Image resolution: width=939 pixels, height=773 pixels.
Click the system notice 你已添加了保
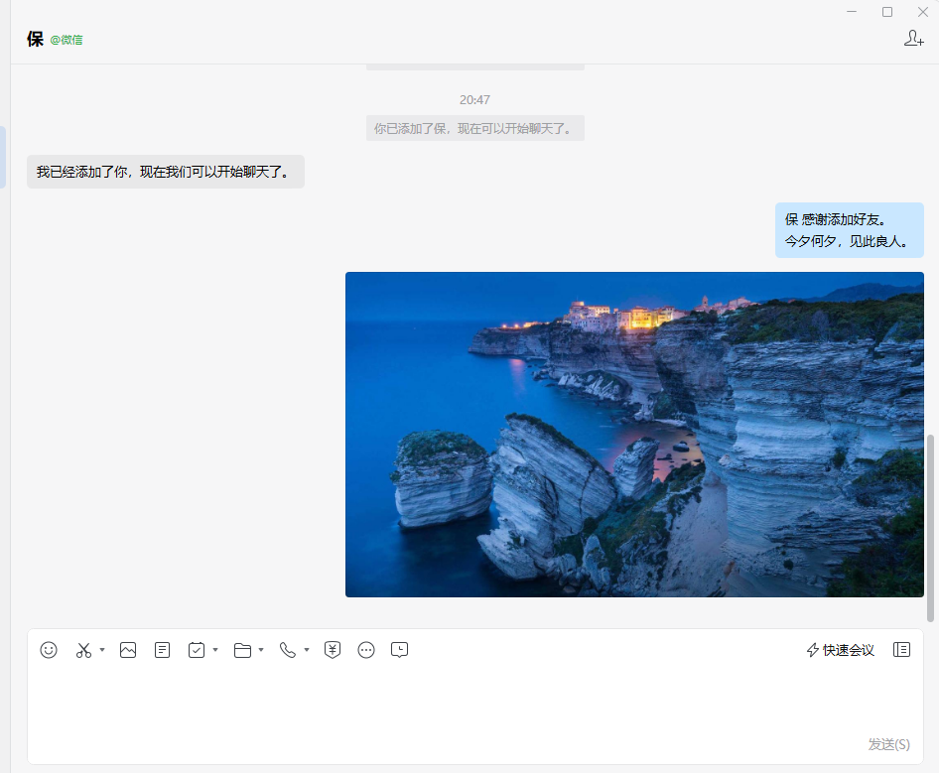474,128
